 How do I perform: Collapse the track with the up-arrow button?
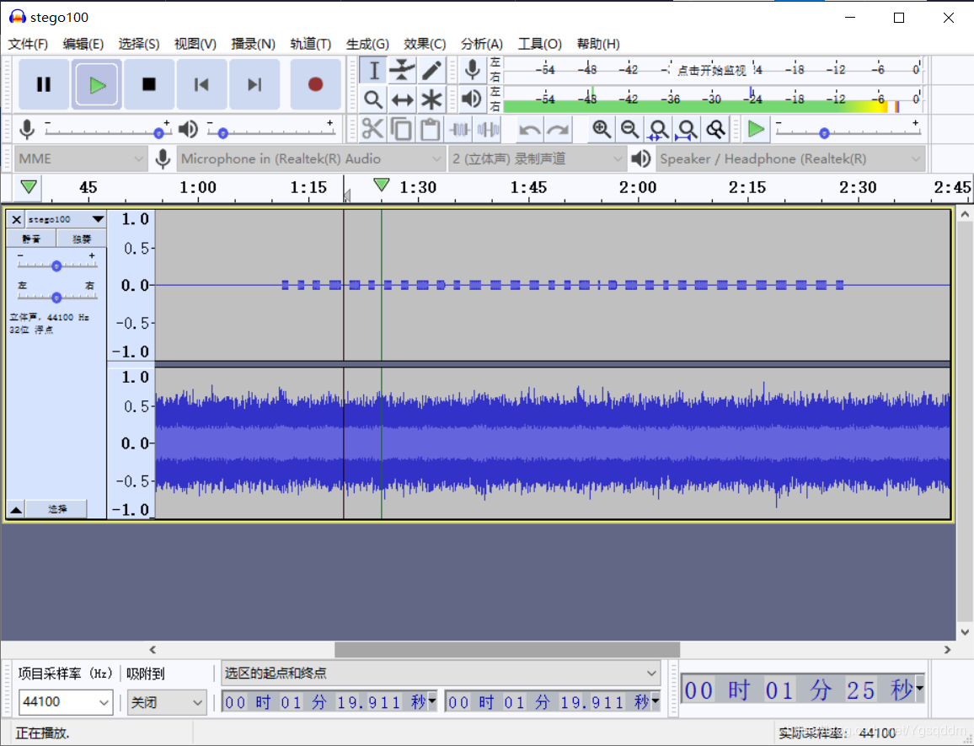coord(16,509)
